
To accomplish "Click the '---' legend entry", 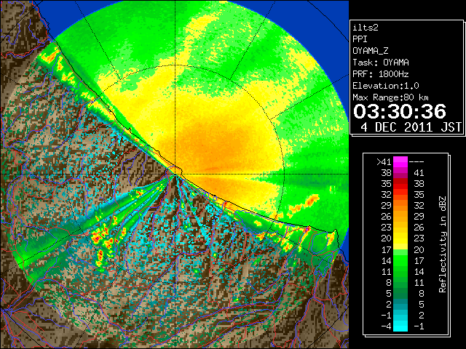I will 416,162.
